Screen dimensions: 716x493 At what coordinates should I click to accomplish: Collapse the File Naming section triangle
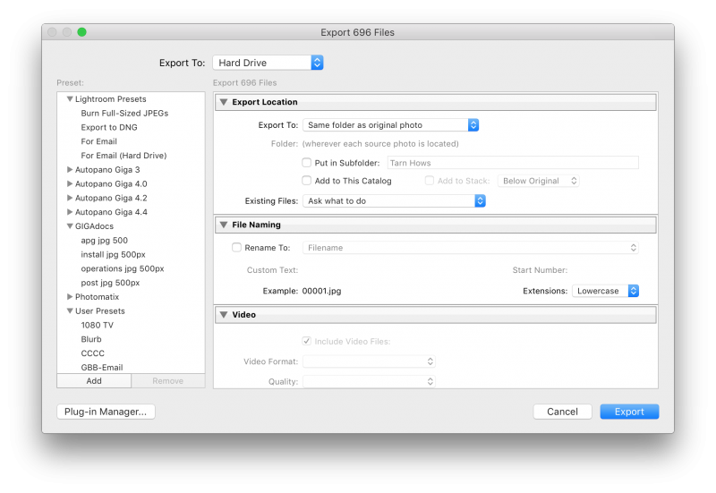coord(224,225)
